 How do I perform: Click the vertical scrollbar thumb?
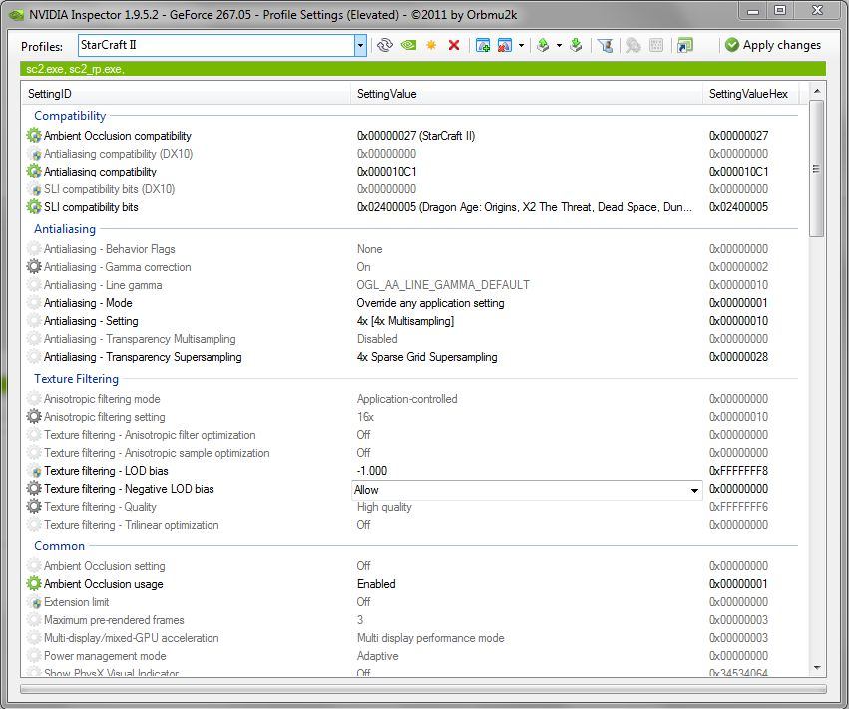(x=817, y=169)
